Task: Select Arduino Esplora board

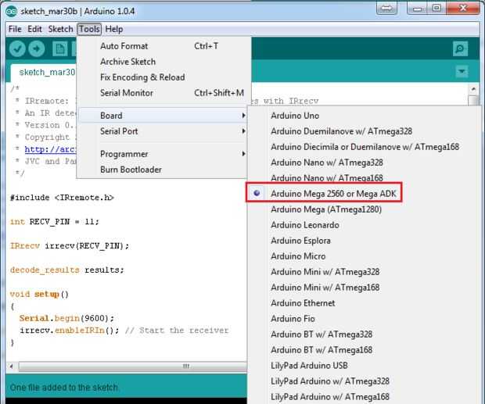Action: pos(365,241)
